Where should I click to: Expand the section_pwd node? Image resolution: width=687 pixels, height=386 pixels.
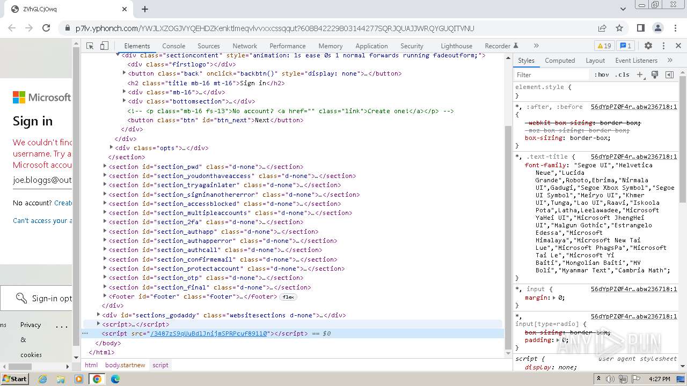point(105,166)
